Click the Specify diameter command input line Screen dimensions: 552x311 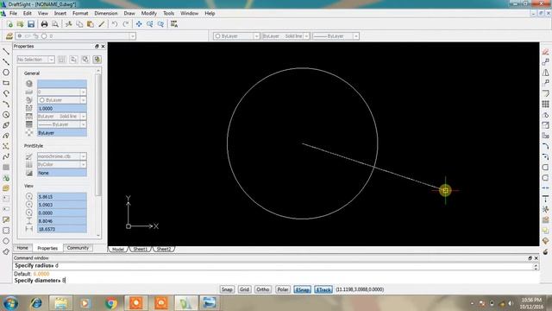274,281
